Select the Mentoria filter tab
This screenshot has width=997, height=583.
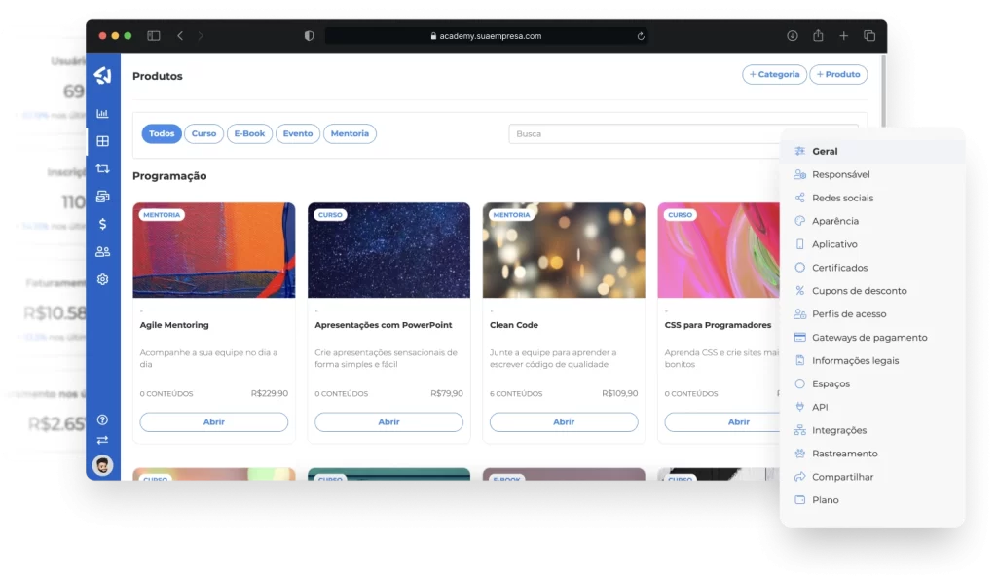click(x=350, y=133)
